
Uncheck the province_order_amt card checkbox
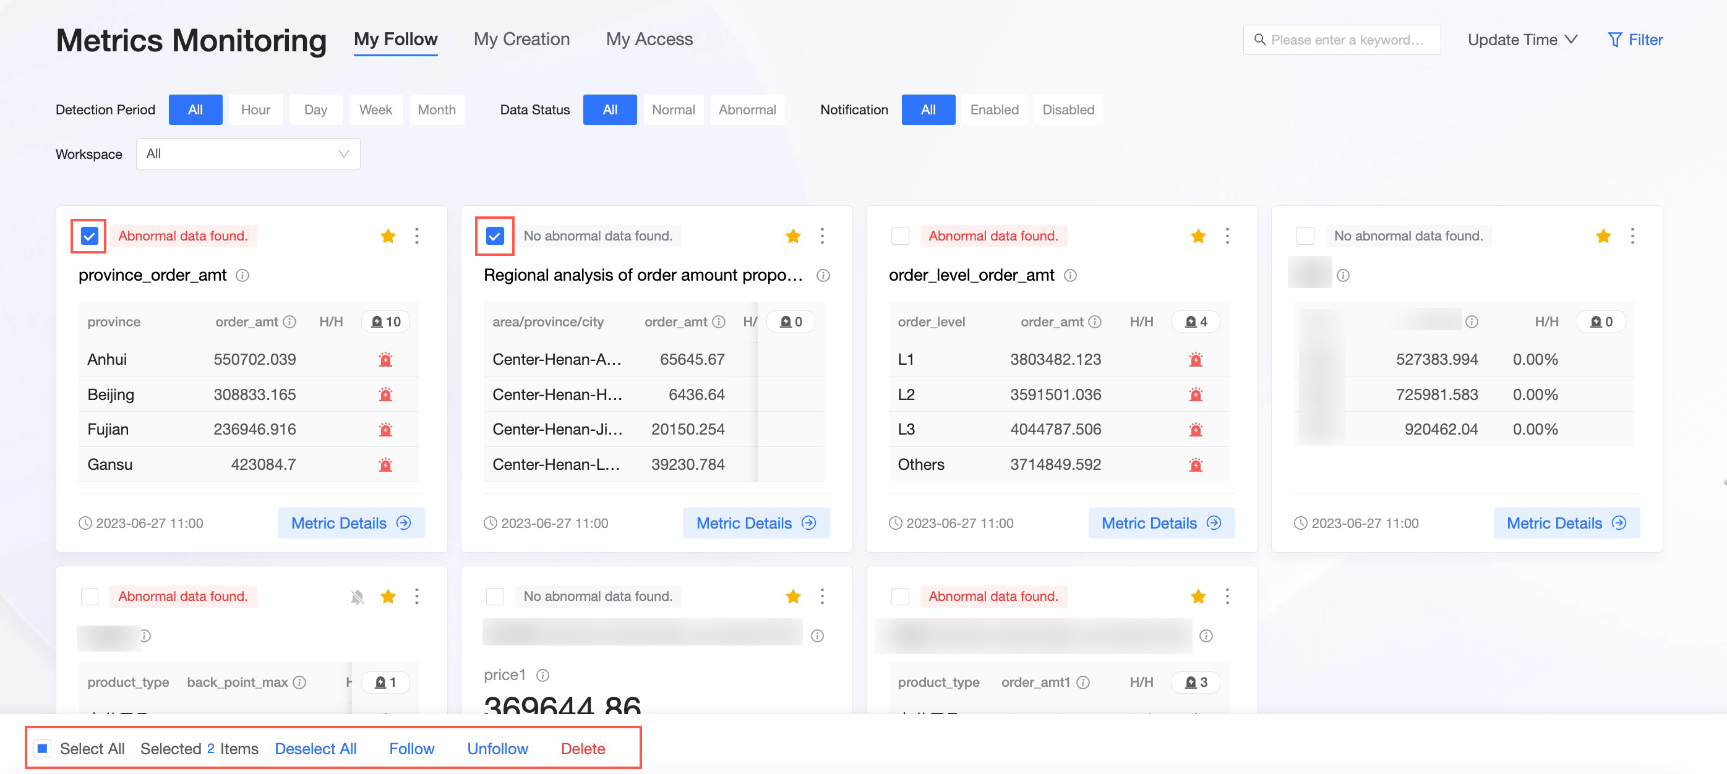(89, 236)
